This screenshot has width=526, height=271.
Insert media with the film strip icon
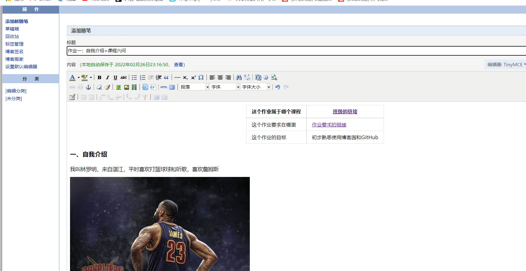tap(134, 87)
